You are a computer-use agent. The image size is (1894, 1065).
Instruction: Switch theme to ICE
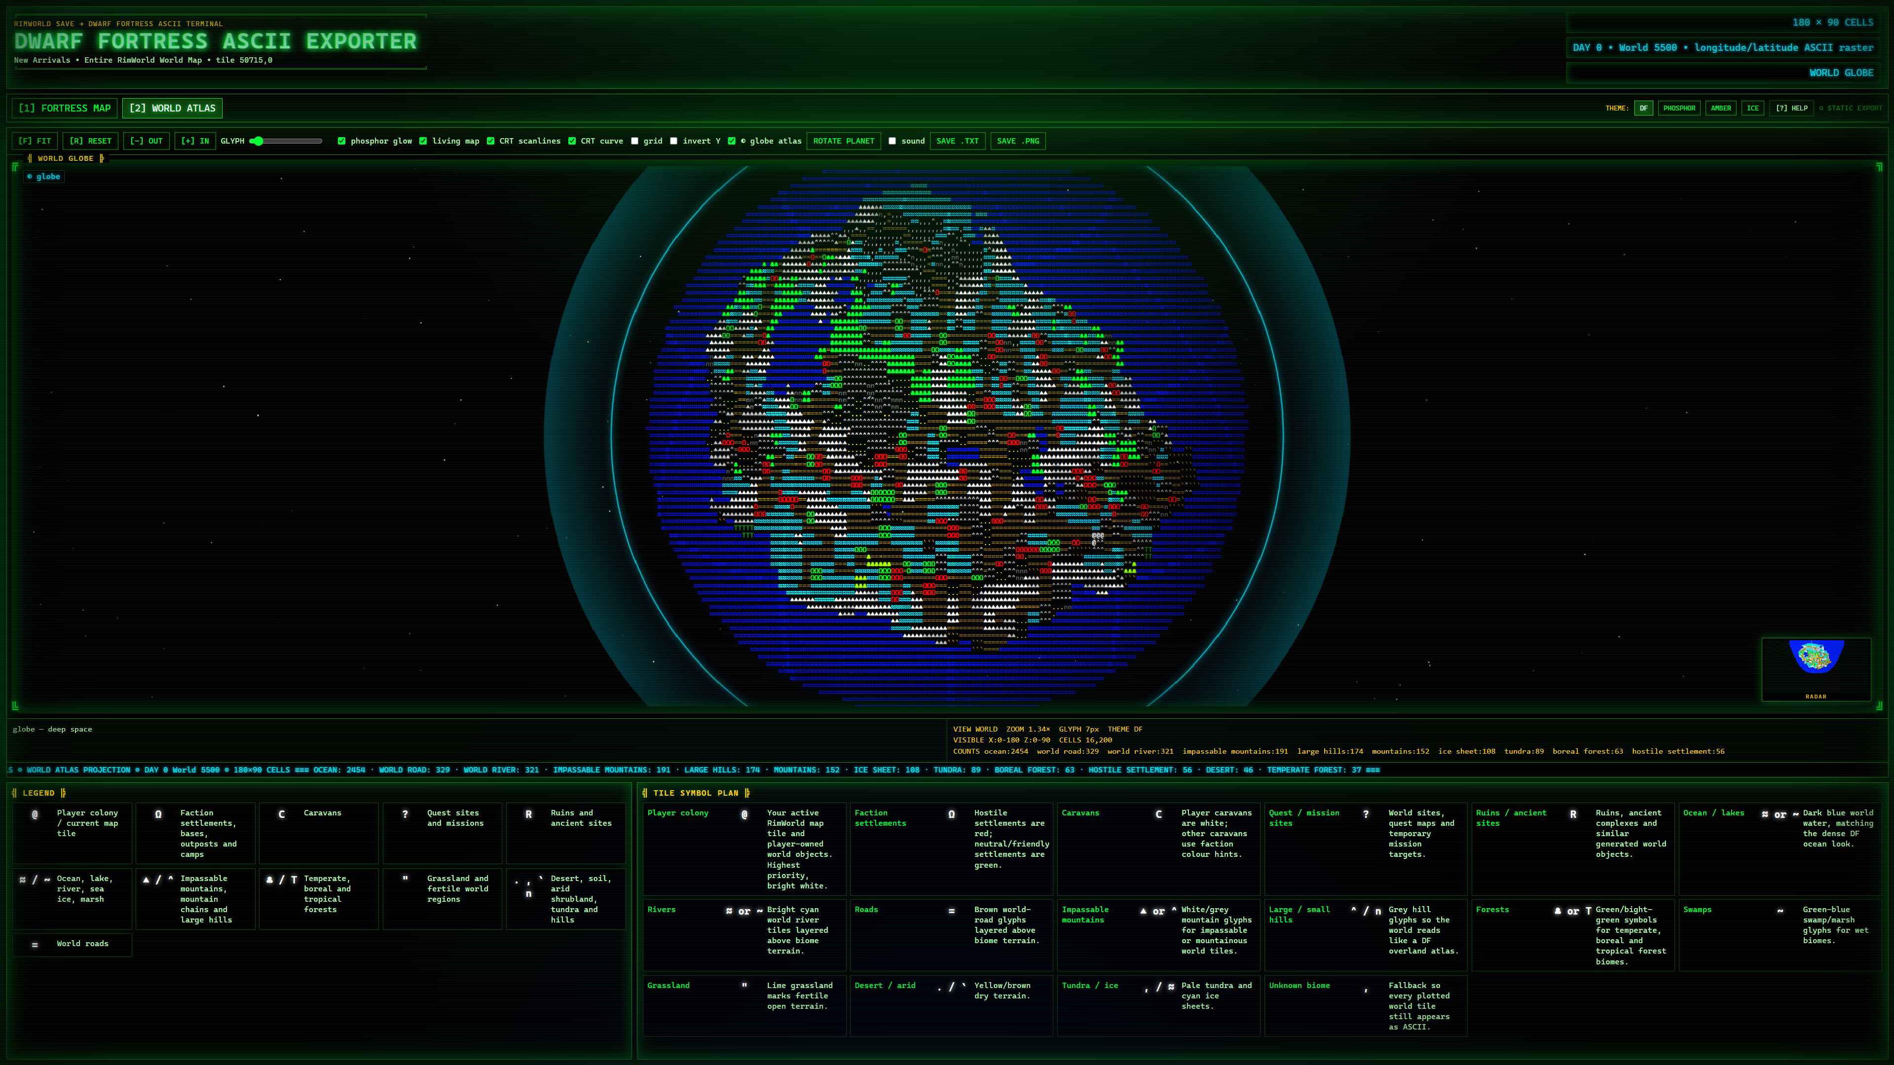click(x=1753, y=108)
